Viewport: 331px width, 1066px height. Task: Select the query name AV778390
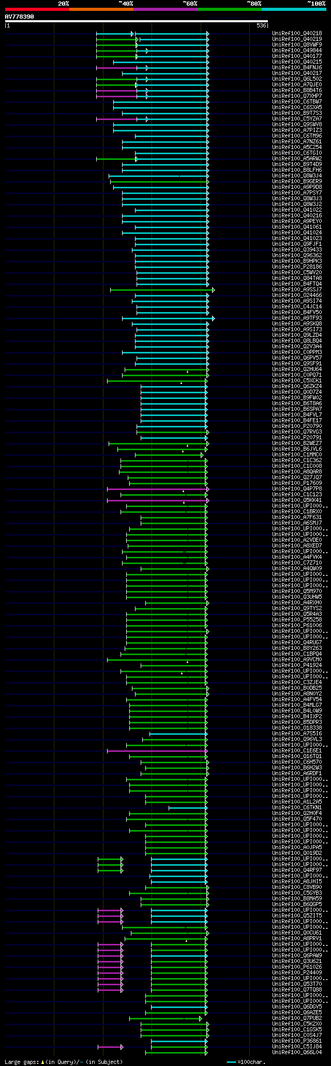click(x=20, y=17)
